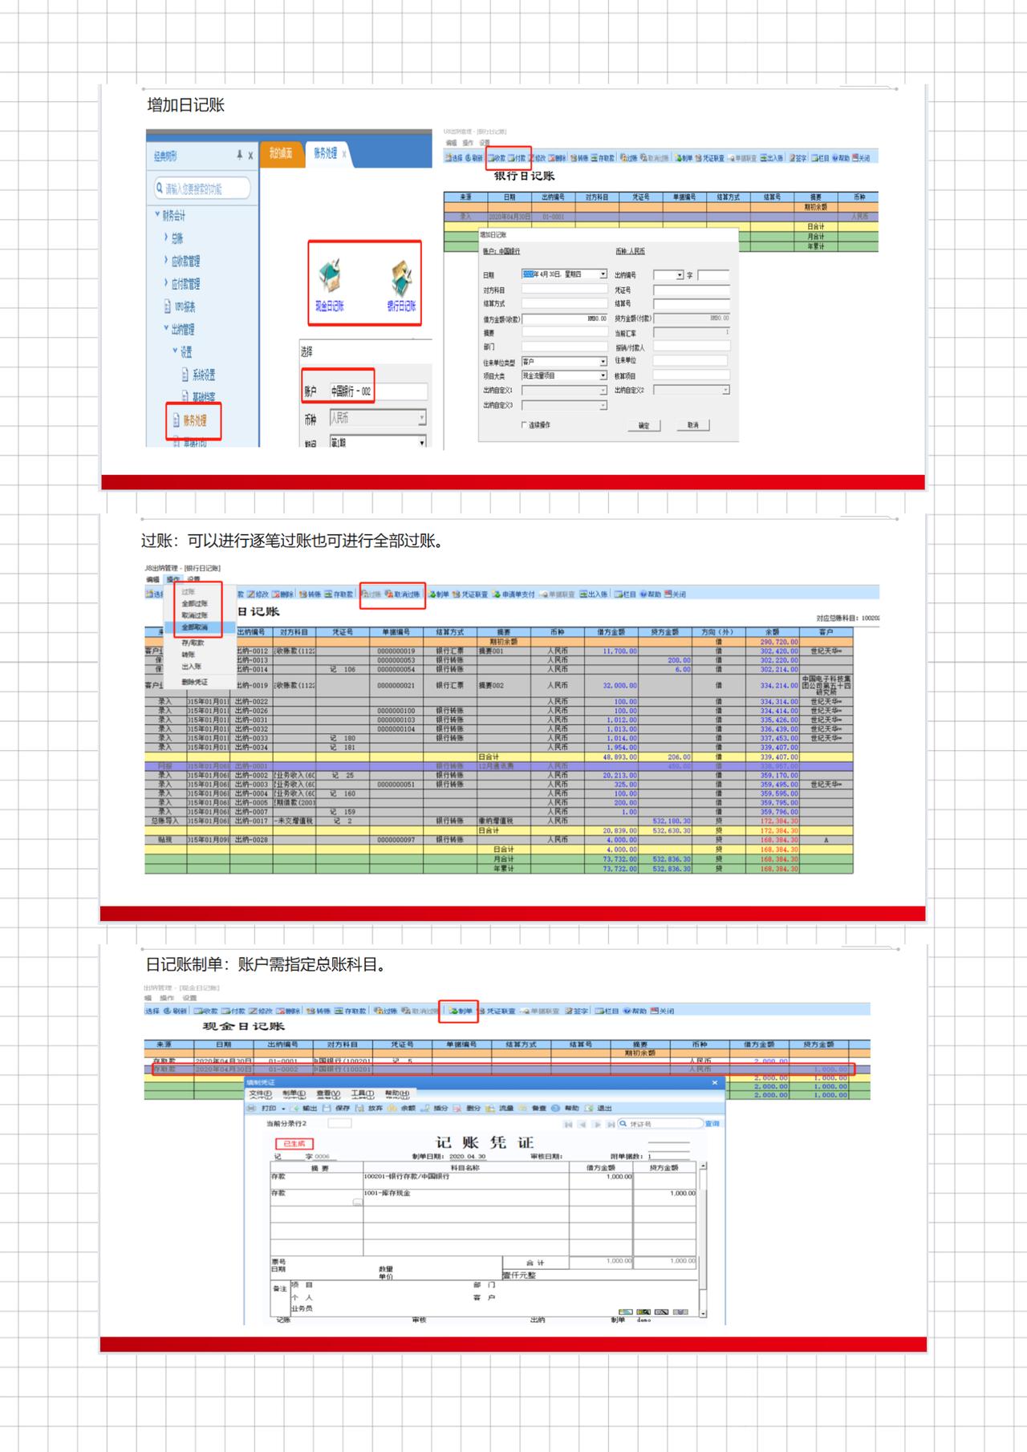1027x1452 pixels.
Task: Pin the 经典树形 navigation panel
Action: [x=239, y=155]
